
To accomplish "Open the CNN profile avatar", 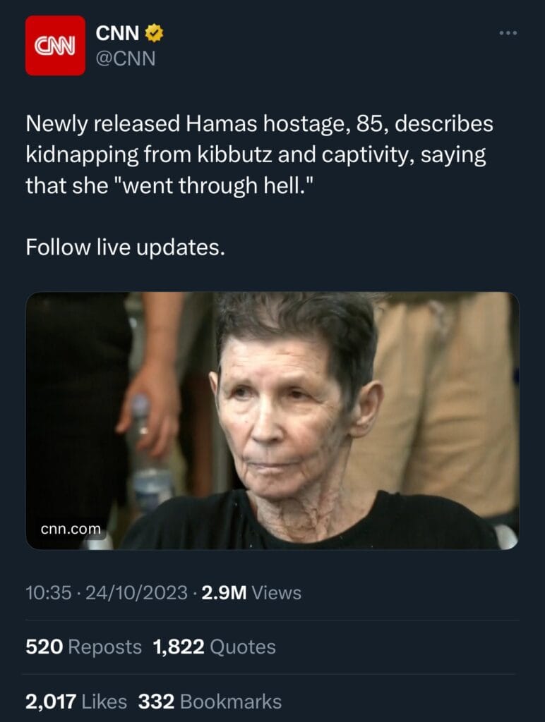I will click(x=55, y=46).
